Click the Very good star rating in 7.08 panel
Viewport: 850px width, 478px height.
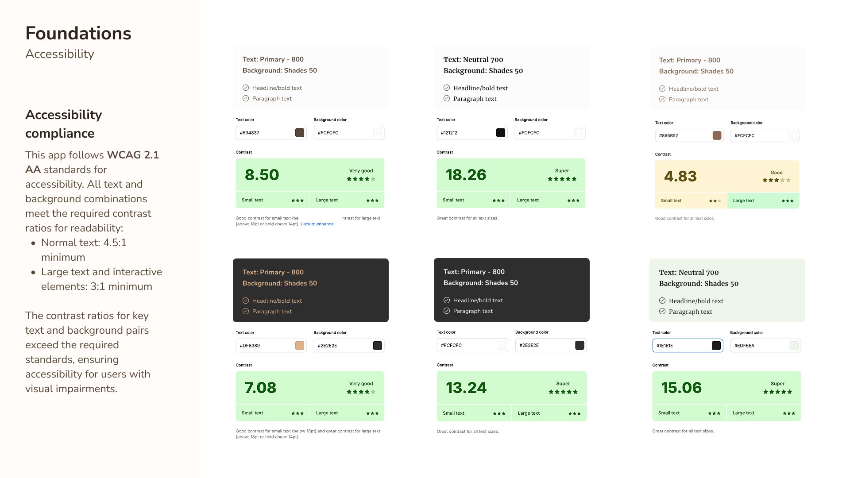click(x=361, y=392)
